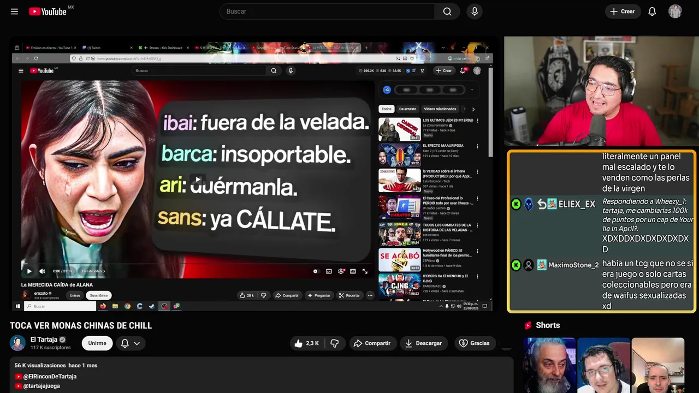Click the Descargar download button
699x393 pixels.
(423, 343)
